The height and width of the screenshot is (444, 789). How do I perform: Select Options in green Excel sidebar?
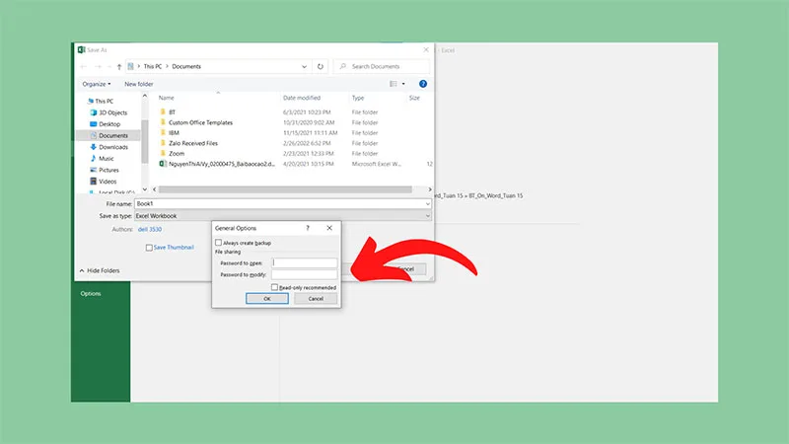pos(91,293)
